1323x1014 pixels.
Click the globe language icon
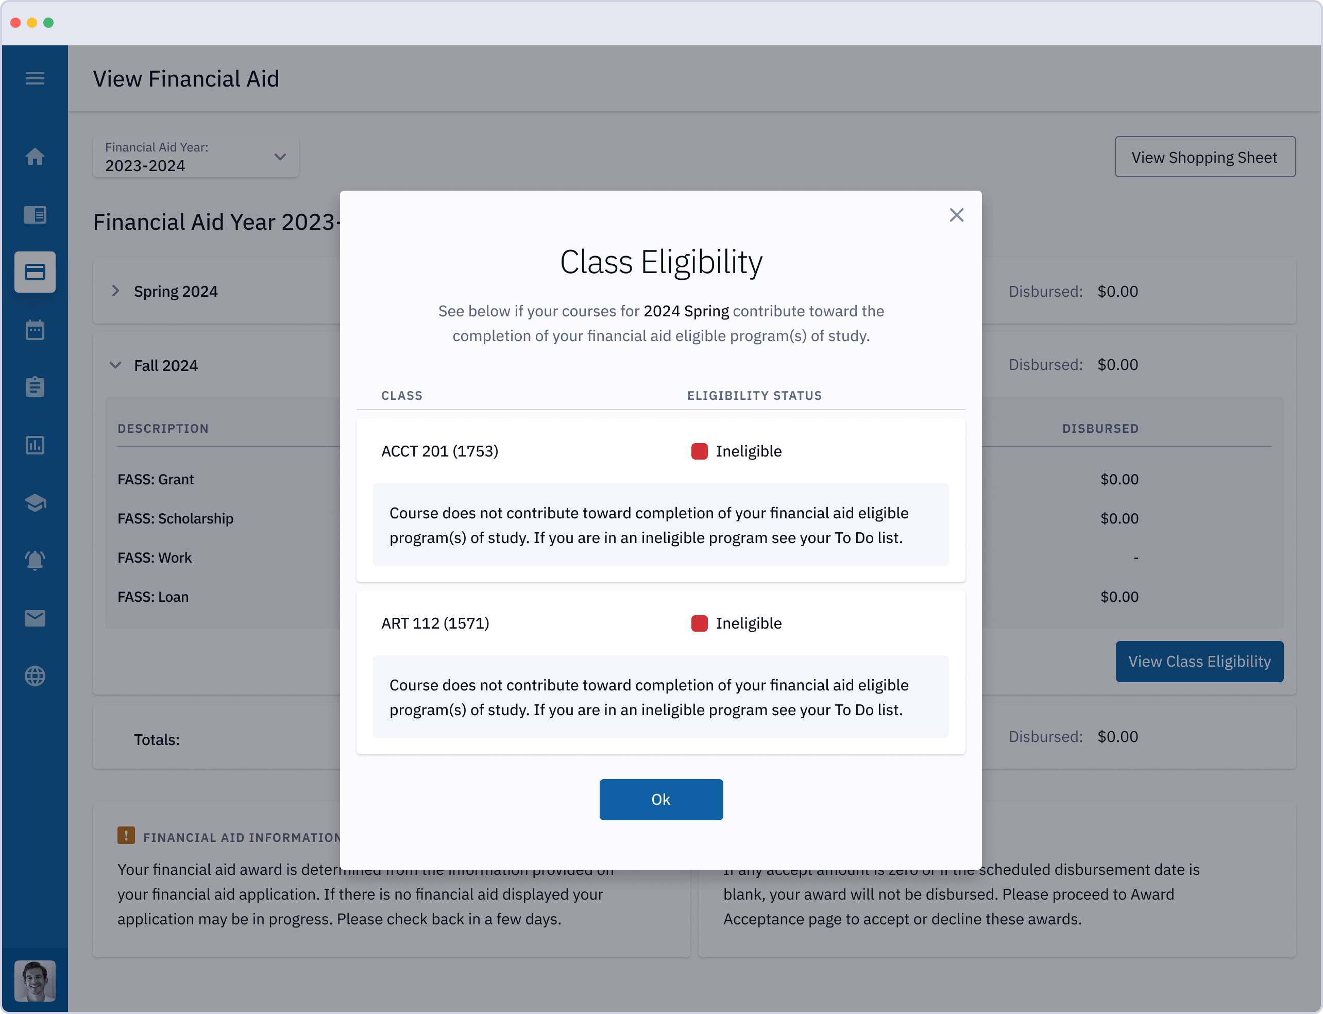[x=35, y=677]
